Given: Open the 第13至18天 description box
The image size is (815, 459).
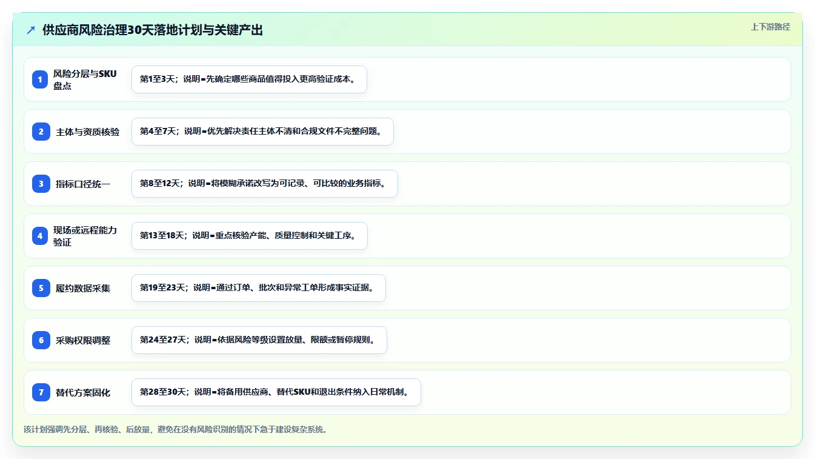Looking at the screenshot, I should coord(250,236).
